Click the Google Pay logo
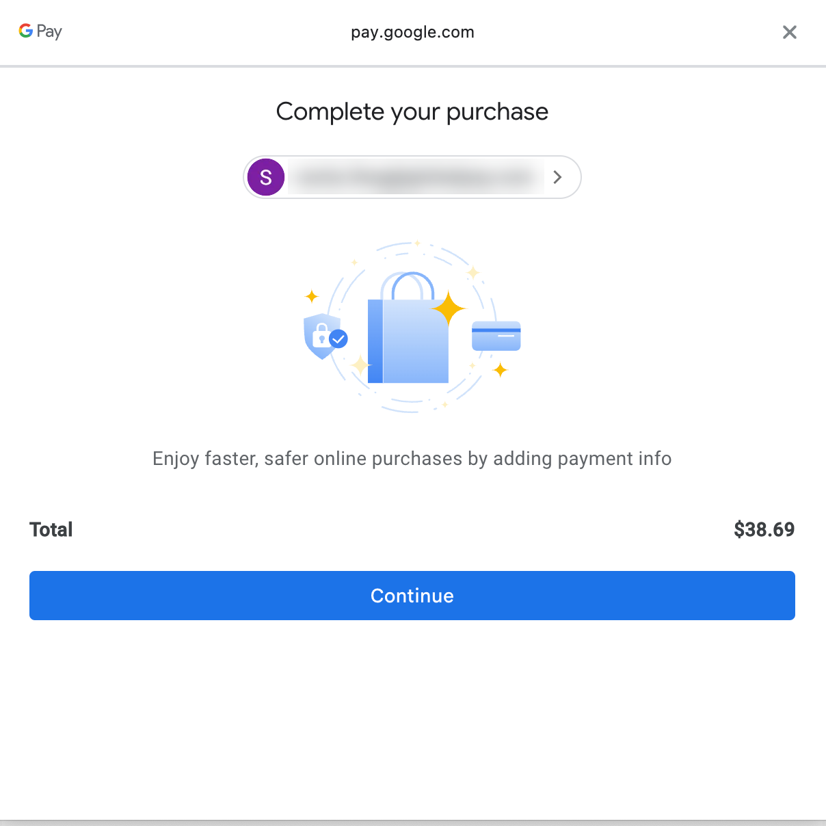Image resolution: width=826 pixels, height=826 pixels. [39, 31]
